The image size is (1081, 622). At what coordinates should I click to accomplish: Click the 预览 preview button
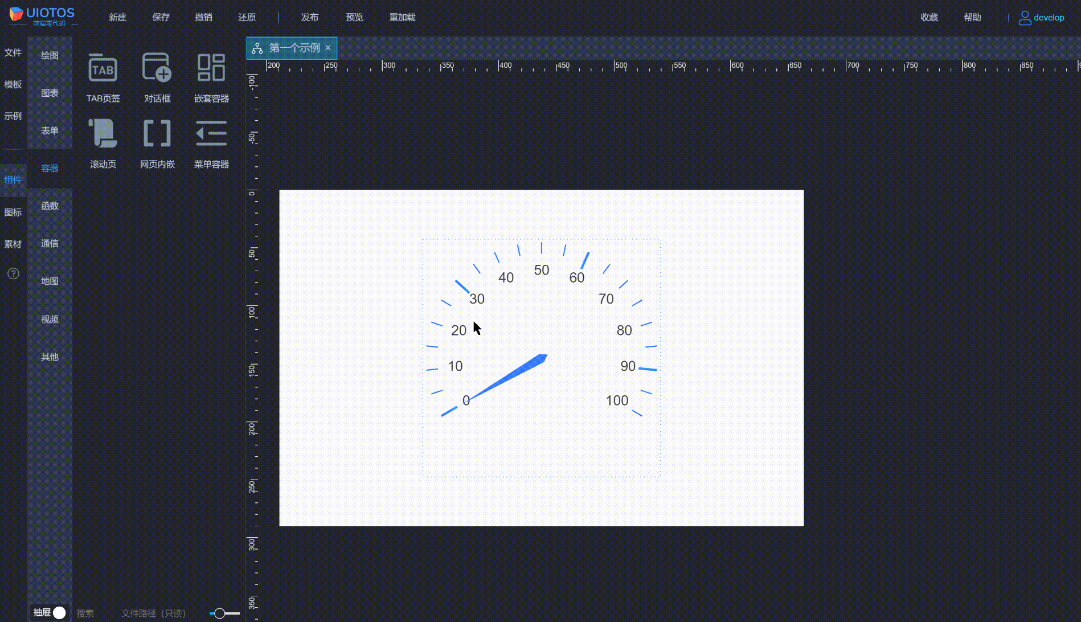point(354,17)
